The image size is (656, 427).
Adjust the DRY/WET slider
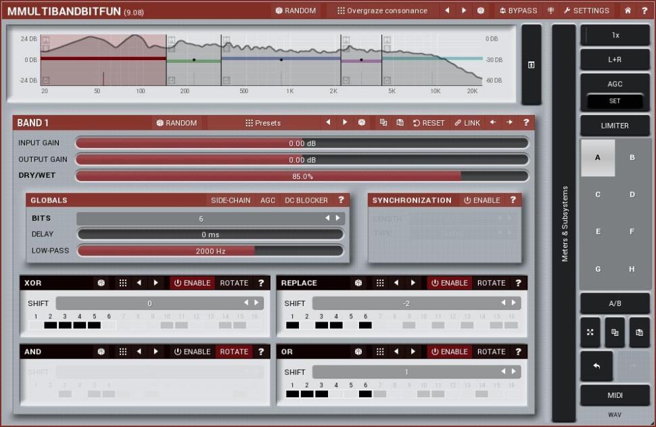pyautogui.click(x=302, y=176)
